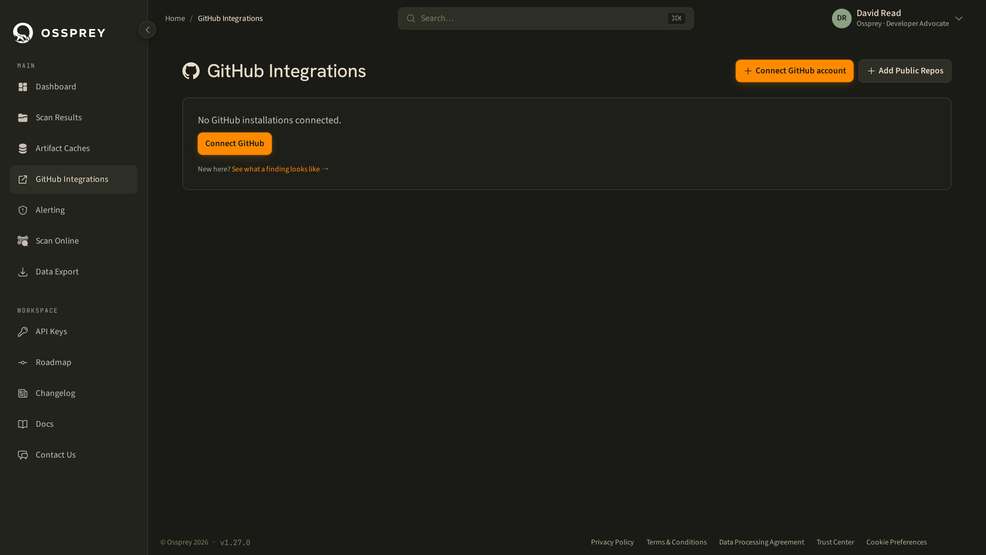986x555 pixels.
Task: Open the Data Processing Agreement link
Action: point(761,542)
